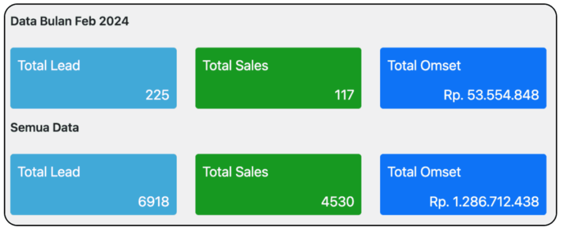
Task: Open the Semua Data Total Sales card
Action: pos(278,185)
